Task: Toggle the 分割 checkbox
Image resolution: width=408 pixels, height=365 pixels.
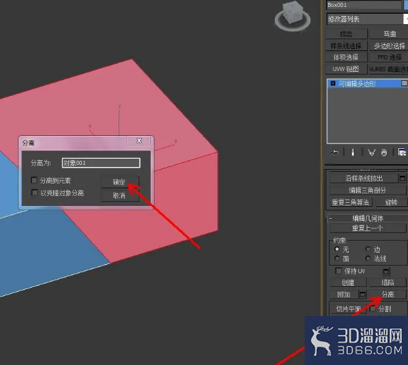Action: 373,308
